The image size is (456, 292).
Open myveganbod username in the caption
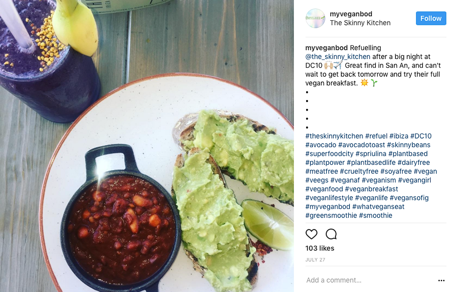(x=326, y=48)
